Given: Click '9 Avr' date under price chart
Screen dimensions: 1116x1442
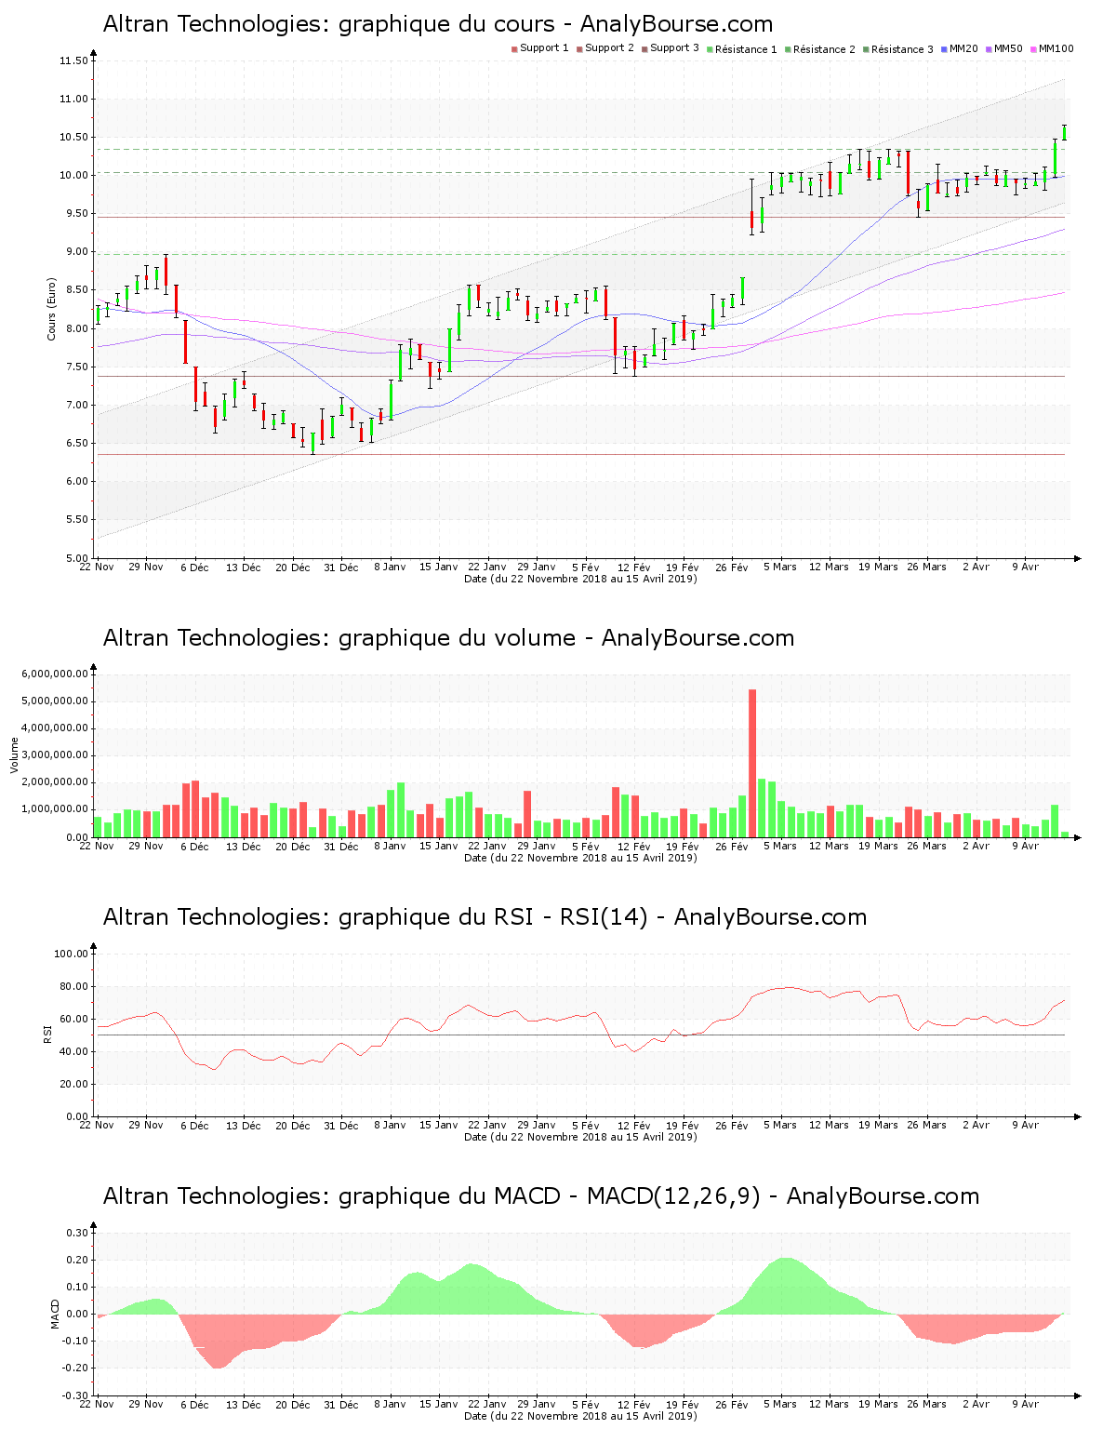Looking at the screenshot, I should coord(1025,567).
